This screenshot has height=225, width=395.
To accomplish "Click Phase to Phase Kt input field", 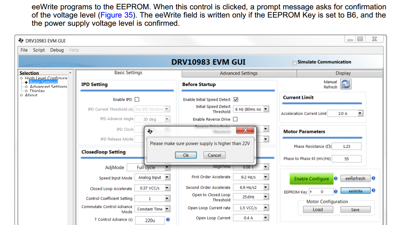I will [x=347, y=159].
